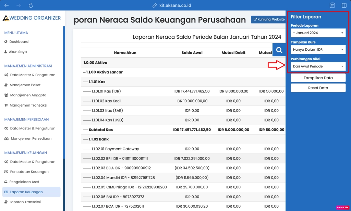
Task: Open the Periode Laporan dropdown
Action: click(x=318, y=33)
